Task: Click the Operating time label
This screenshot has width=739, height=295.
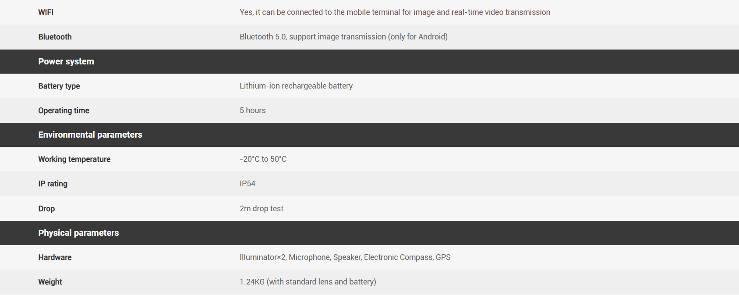Action: (x=64, y=110)
